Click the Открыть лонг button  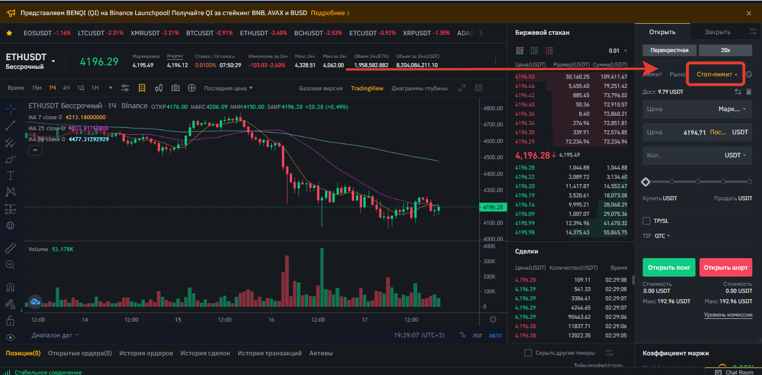click(x=669, y=267)
